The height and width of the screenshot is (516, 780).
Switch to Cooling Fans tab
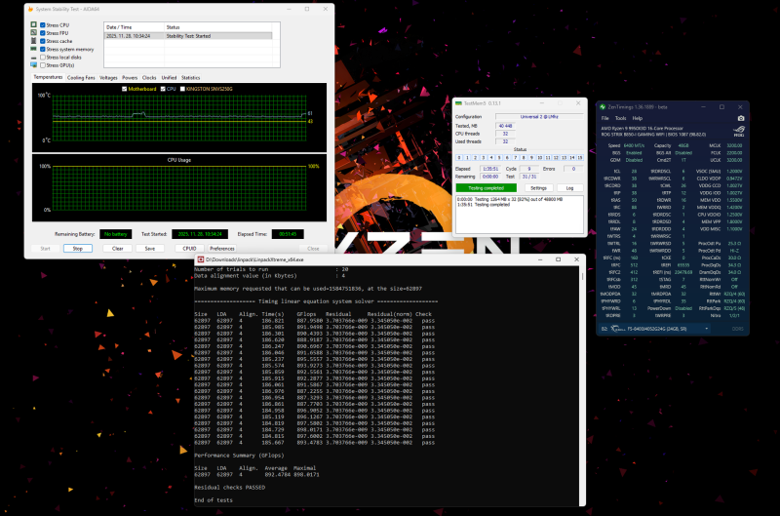81,78
